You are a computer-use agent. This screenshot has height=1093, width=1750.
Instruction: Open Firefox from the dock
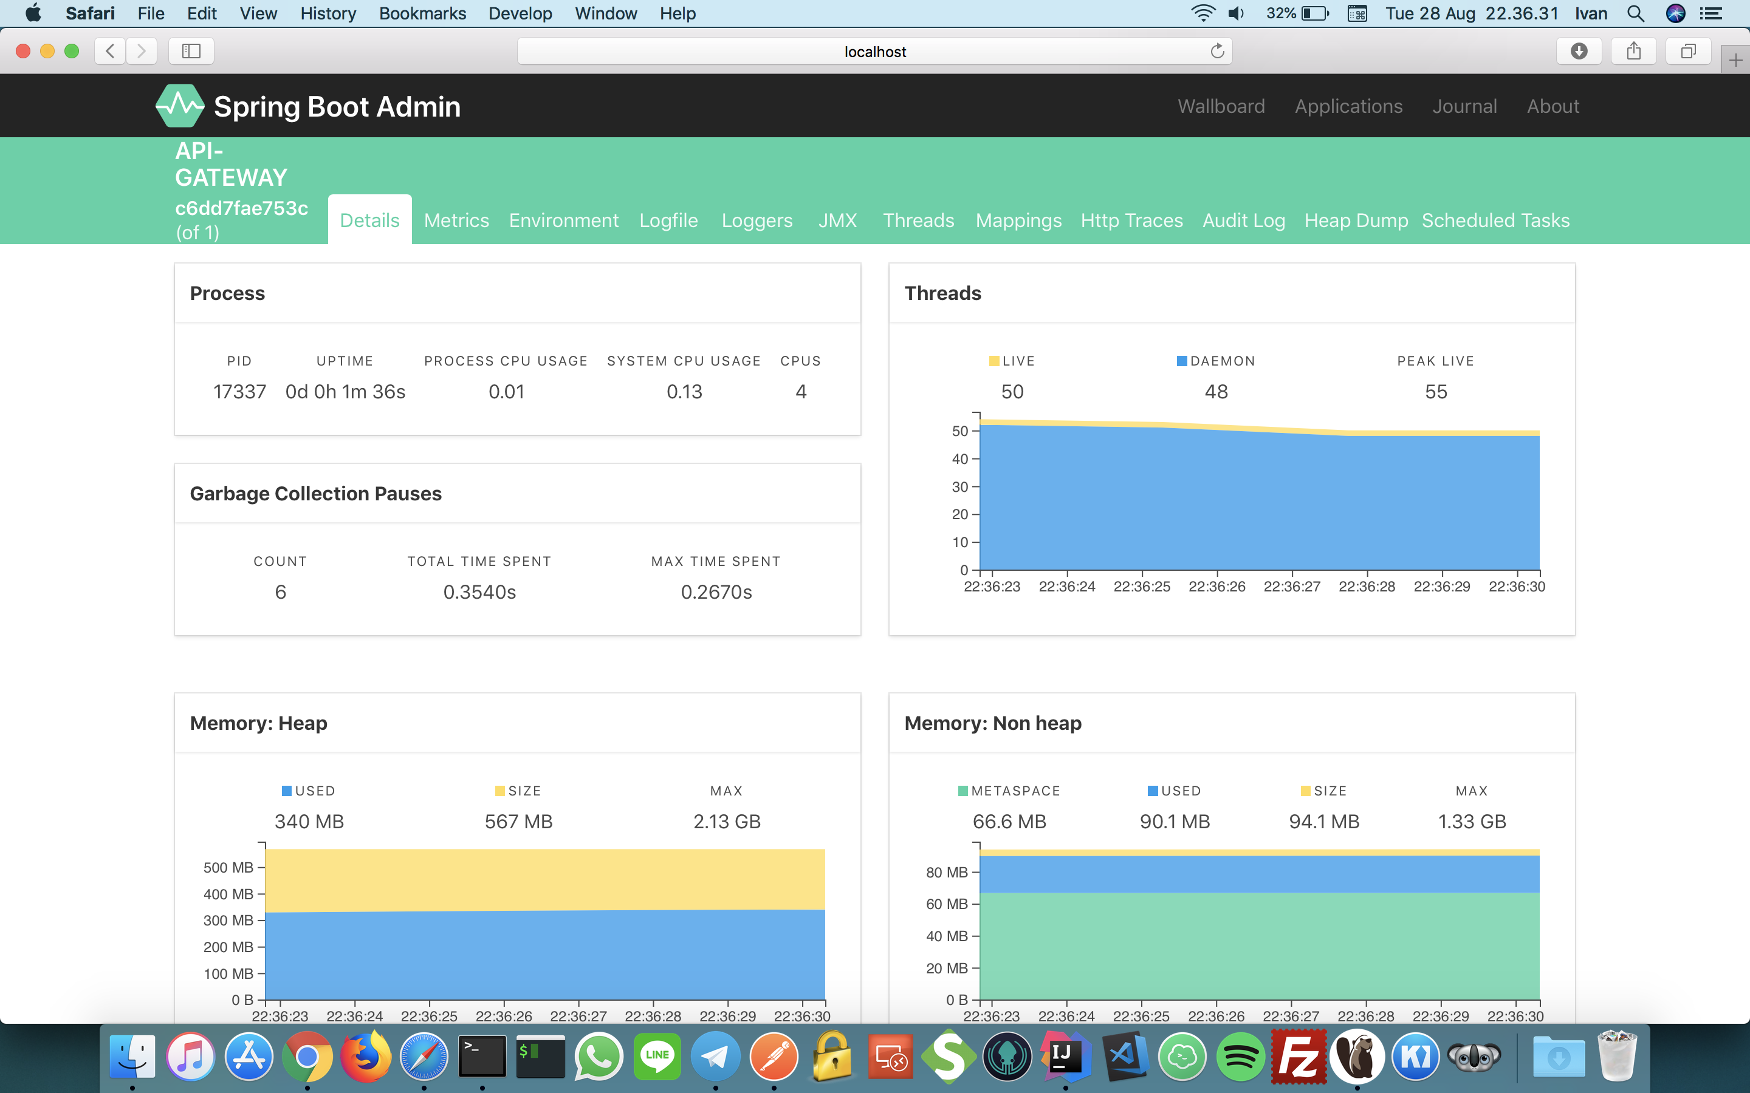click(365, 1056)
